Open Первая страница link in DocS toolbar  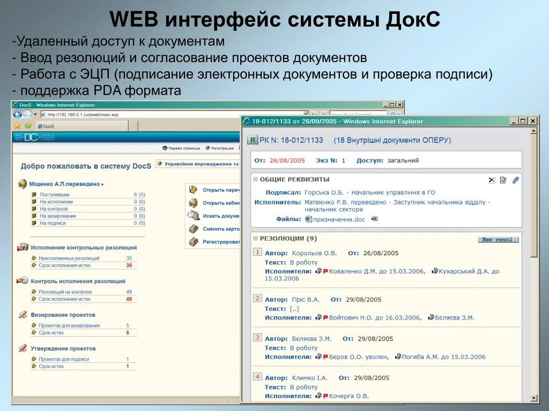[x=181, y=148]
